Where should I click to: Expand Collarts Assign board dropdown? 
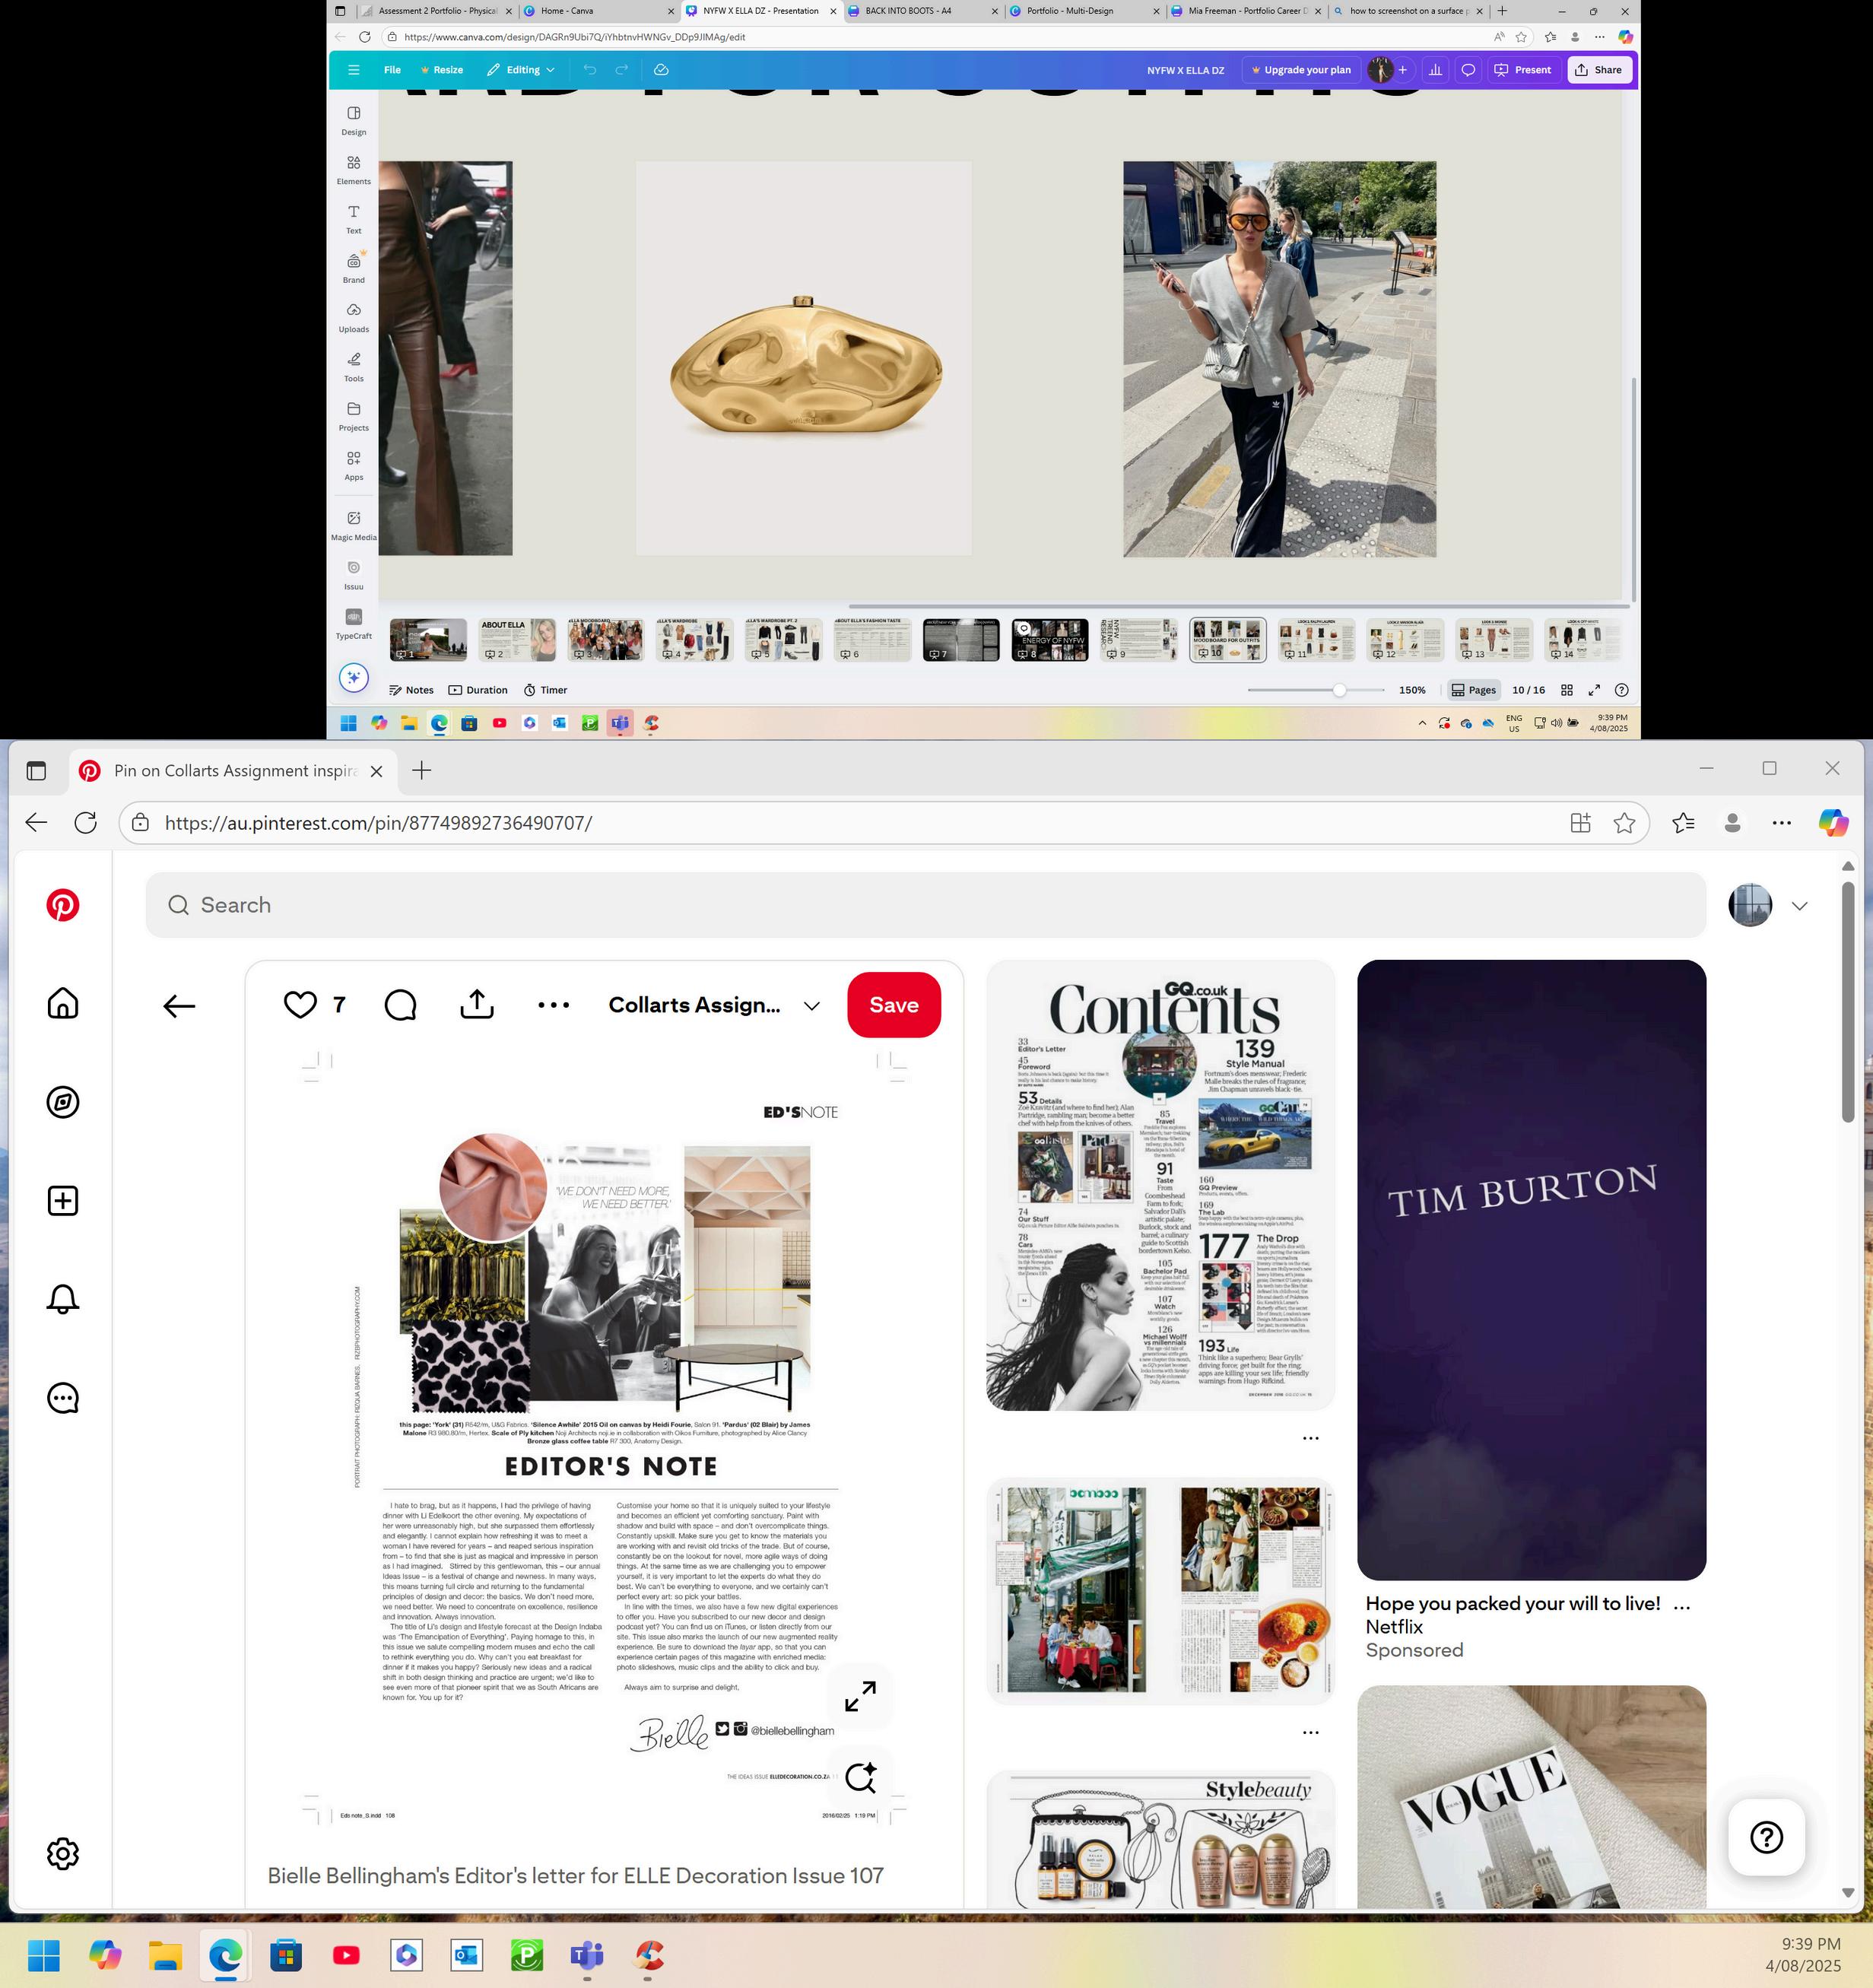tap(812, 1006)
